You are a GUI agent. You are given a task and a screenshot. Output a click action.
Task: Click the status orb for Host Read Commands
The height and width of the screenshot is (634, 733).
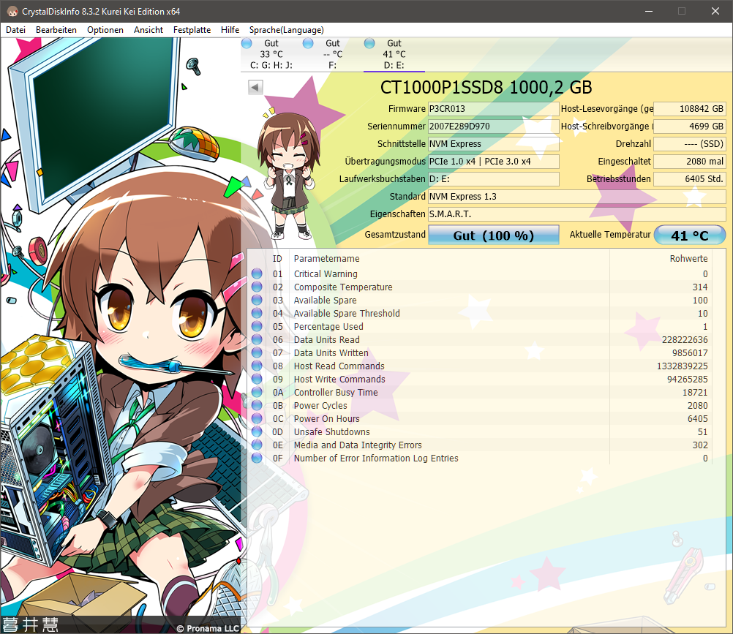257,366
